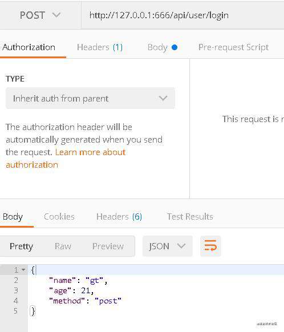Select the Pretty response view
Viewport: 284px width, 332px height.
(x=21, y=246)
